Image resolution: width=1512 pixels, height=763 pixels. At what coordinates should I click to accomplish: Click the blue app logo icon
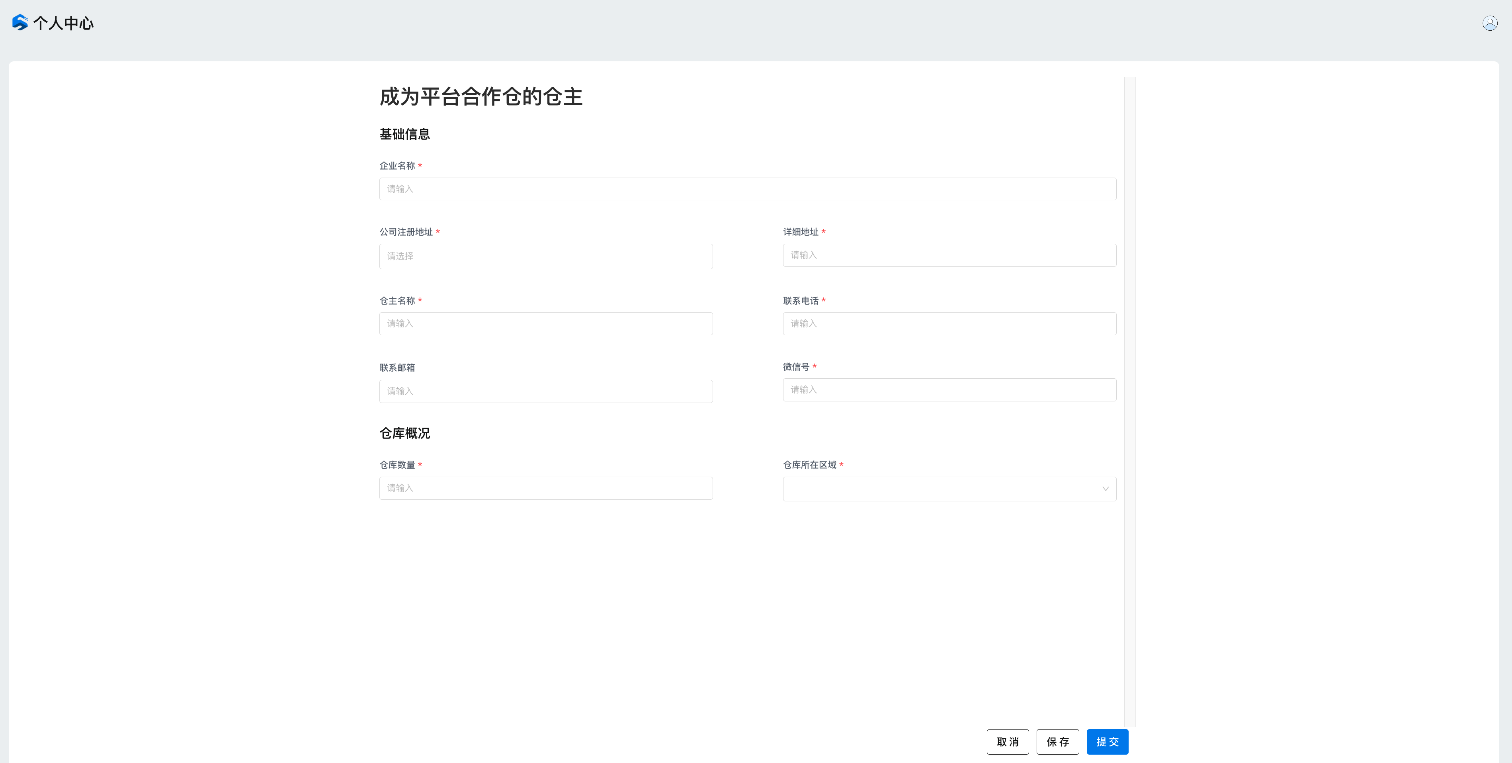[20, 22]
